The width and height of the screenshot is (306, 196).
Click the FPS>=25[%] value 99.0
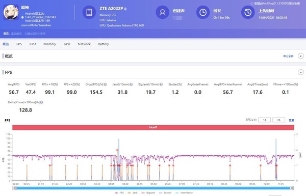pyautogui.click(x=71, y=92)
